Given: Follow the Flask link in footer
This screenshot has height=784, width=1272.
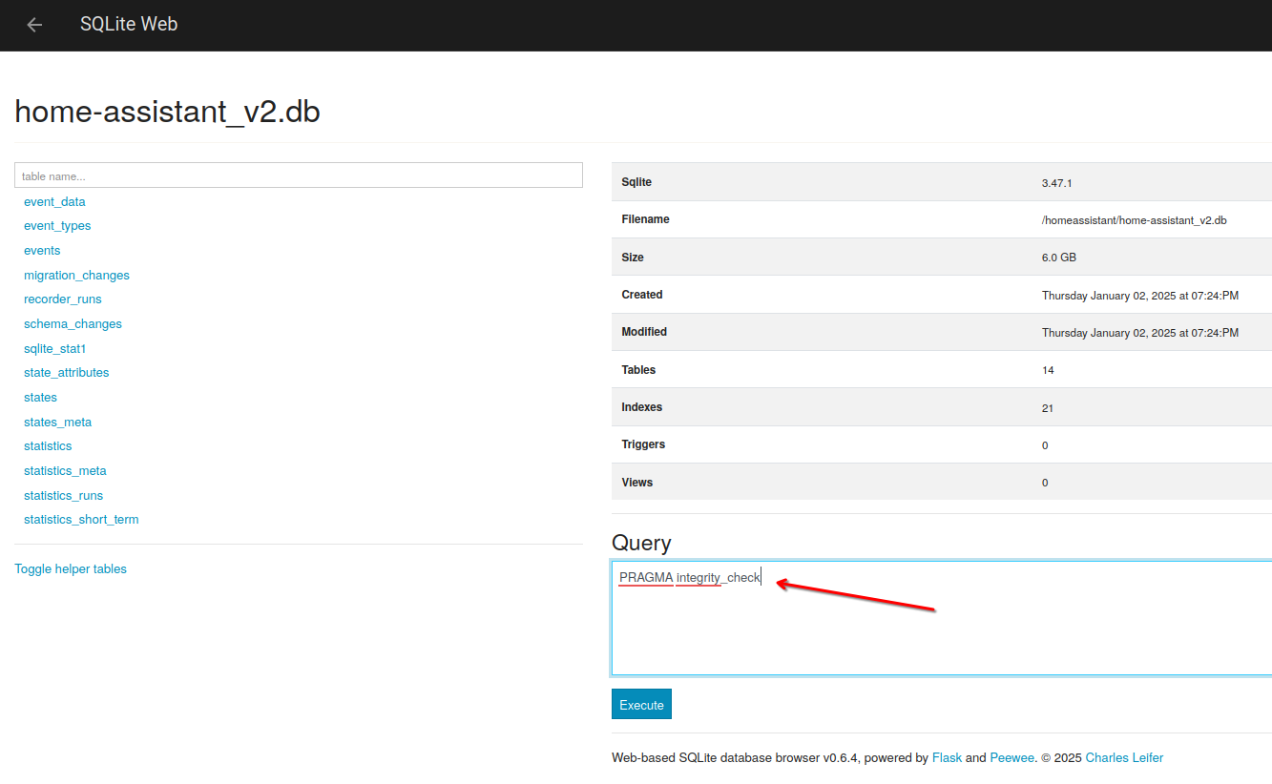Looking at the screenshot, I should click(947, 758).
